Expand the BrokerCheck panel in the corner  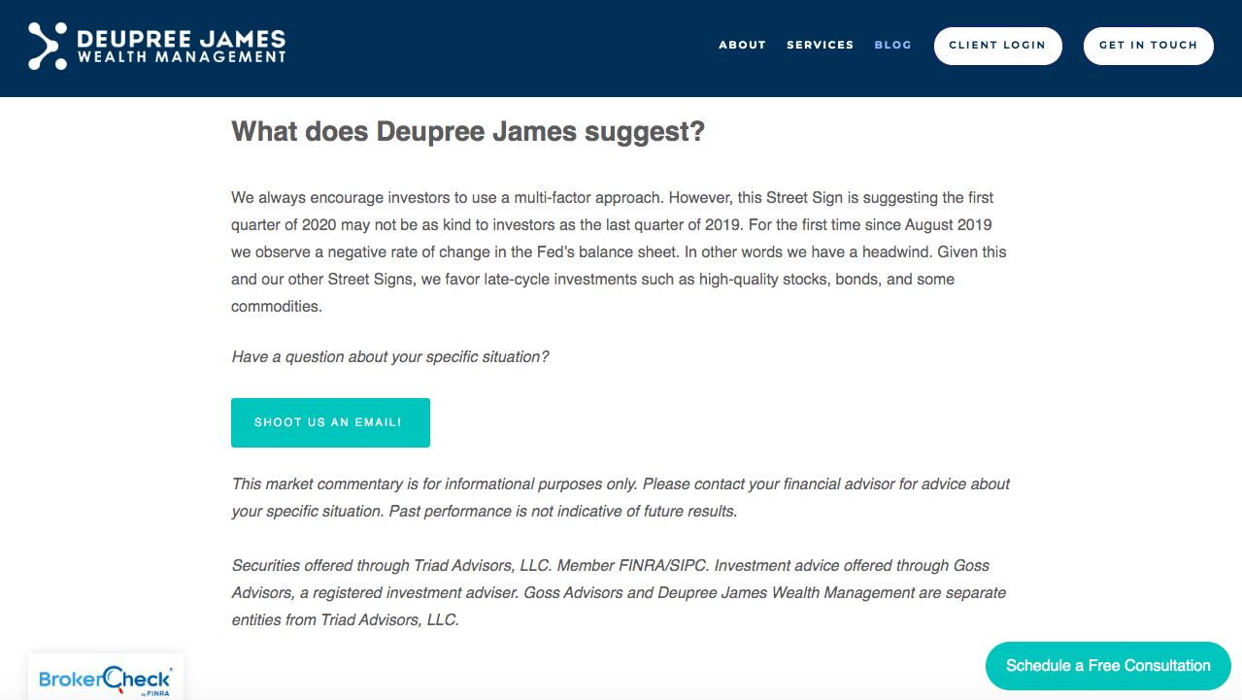105,677
